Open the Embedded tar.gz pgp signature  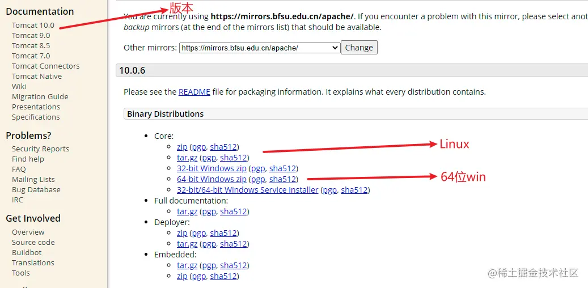[209, 265]
